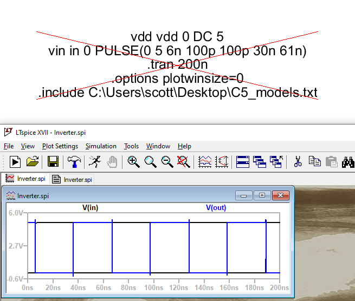Open the Tools menu
The width and height of the screenshot is (355, 301).
[x=131, y=146]
